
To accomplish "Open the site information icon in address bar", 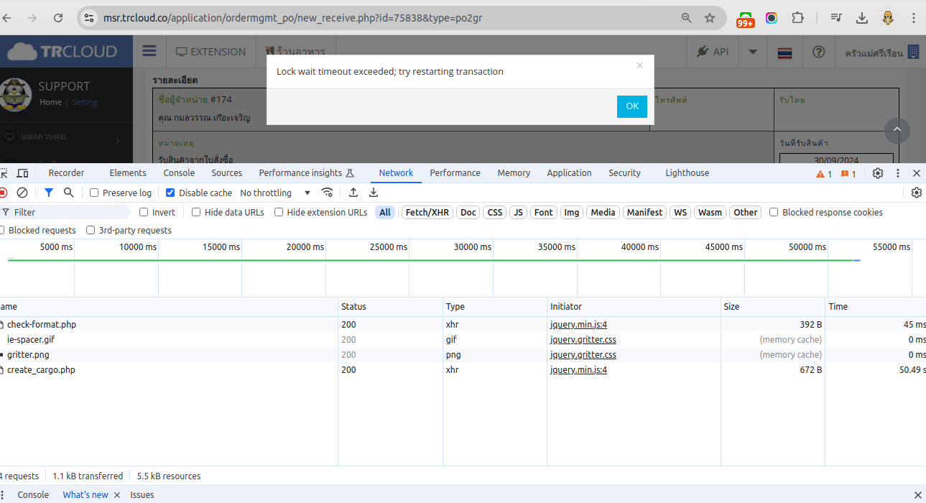I will (x=89, y=18).
